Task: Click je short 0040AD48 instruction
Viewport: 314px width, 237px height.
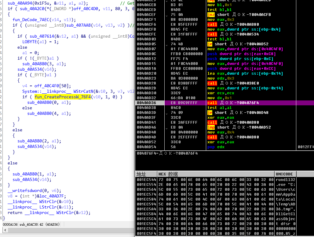Action: (x=238, y=113)
